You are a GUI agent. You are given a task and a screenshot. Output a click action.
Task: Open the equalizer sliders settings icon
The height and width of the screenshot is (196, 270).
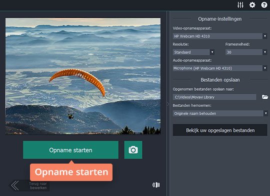click(240, 5)
